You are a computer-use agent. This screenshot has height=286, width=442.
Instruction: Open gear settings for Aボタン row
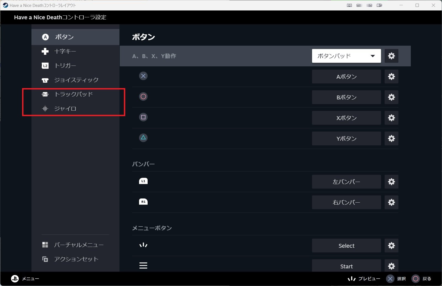(x=391, y=77)
